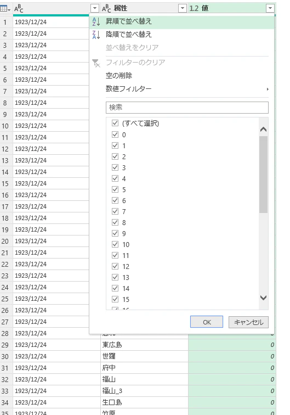The width and height of the screenshot is (290, 415).
Task: Select the 東広島 cell
Action: [144, 345]
